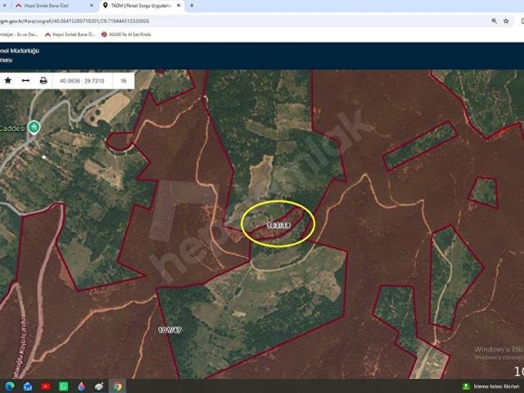Screen dimensions: 524x393
Task: Click parcel label 103/38 on the map
Action: point(278,226)
